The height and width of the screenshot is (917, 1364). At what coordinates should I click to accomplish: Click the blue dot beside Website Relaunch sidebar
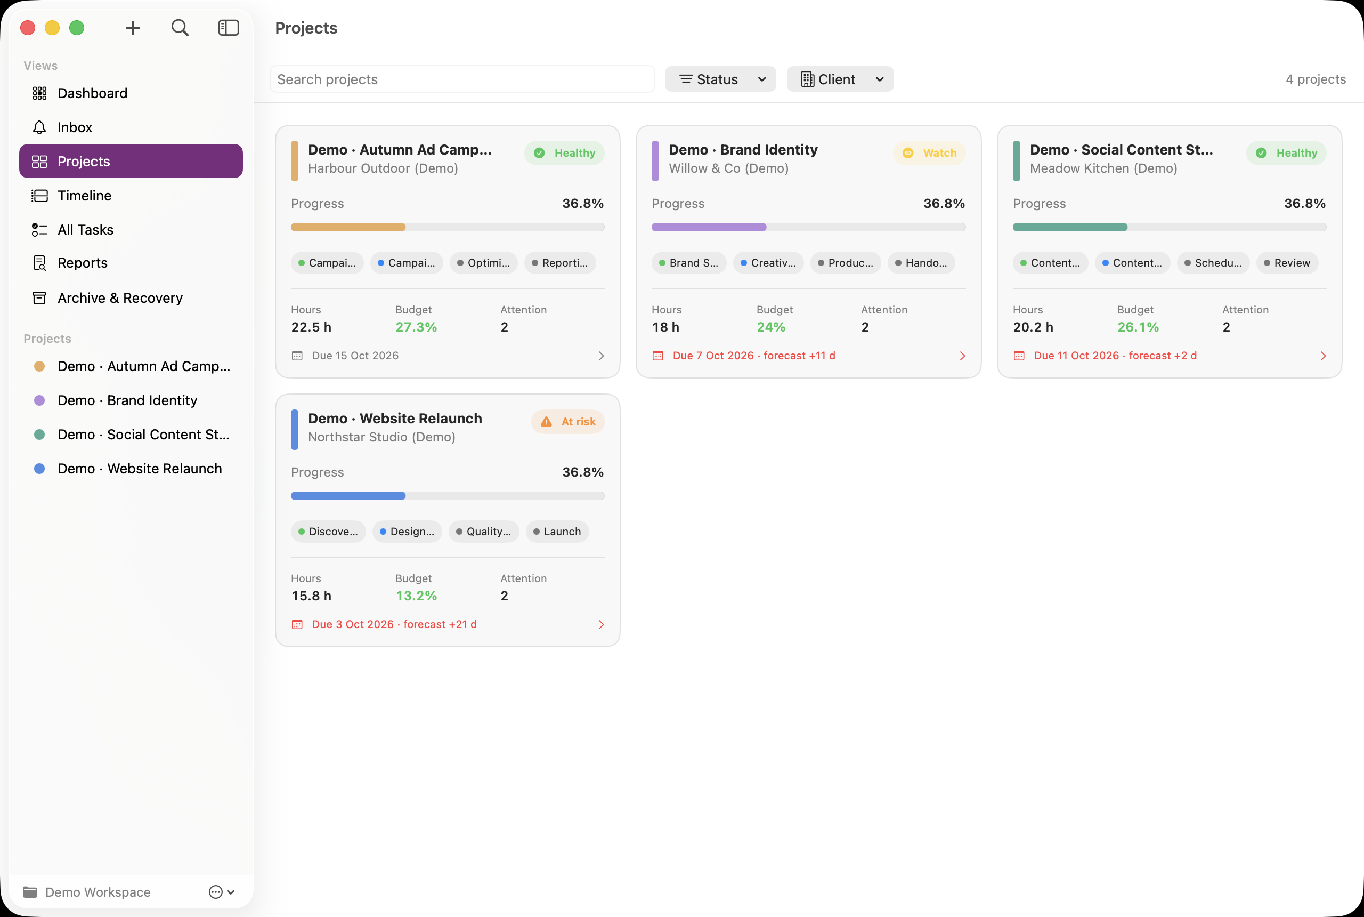coord(39,469)
